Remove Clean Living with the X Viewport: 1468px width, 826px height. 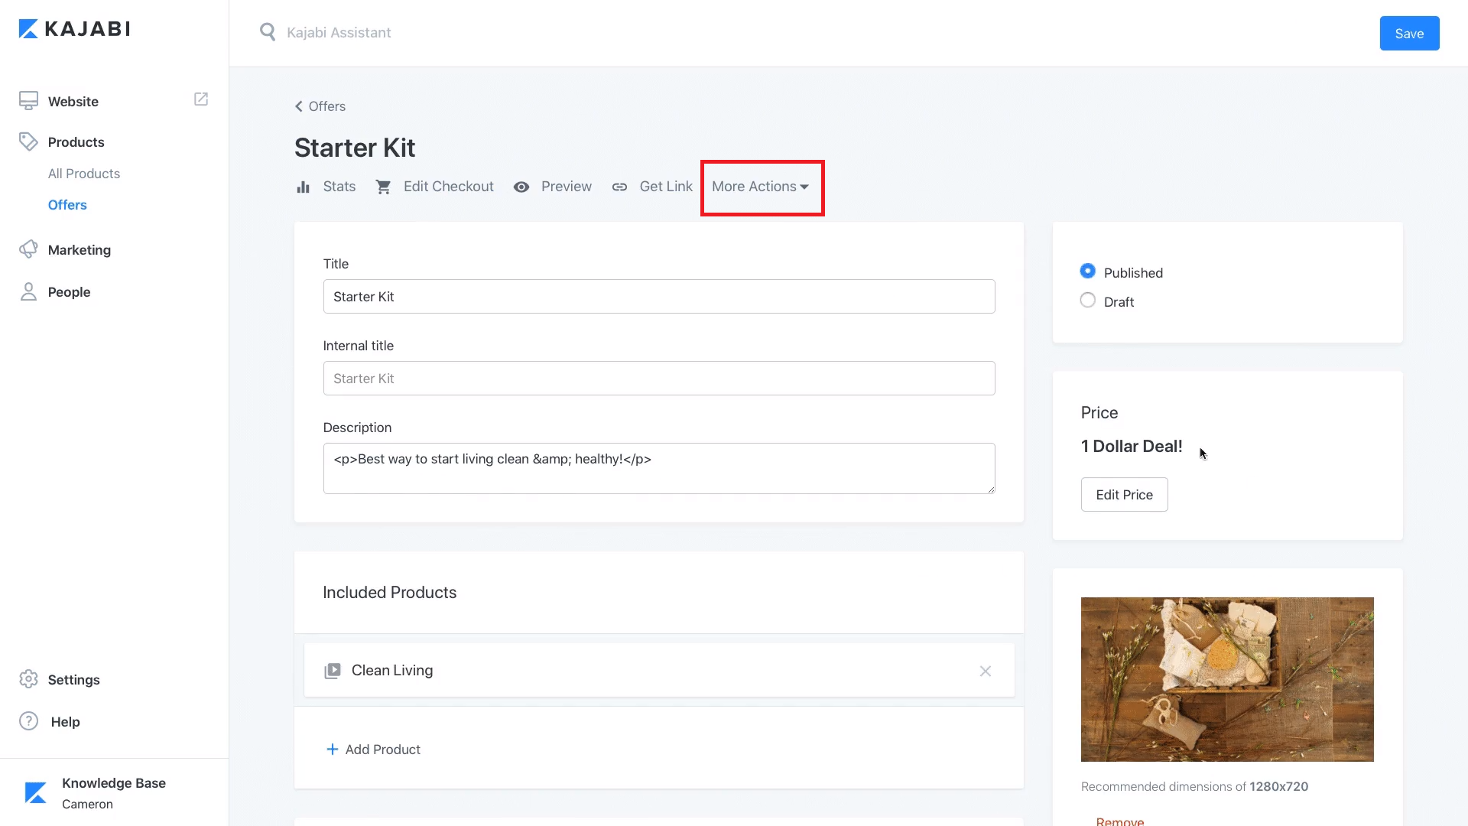tap(986, 671)
